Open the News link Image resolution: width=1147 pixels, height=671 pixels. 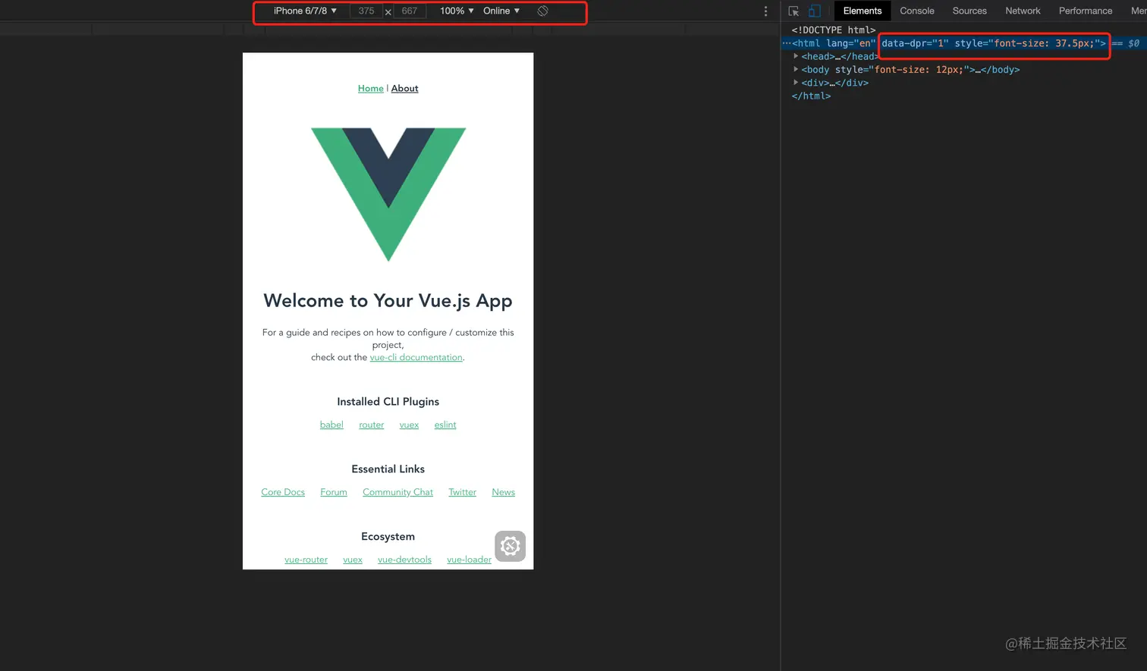pyautogui.click(x=504, y=492)
